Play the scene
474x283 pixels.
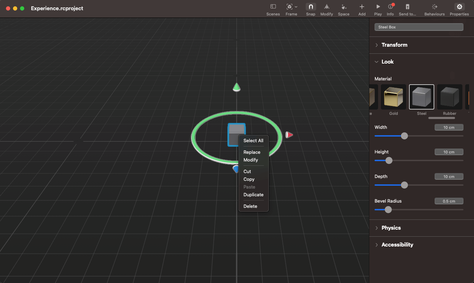tap(378, 7)
